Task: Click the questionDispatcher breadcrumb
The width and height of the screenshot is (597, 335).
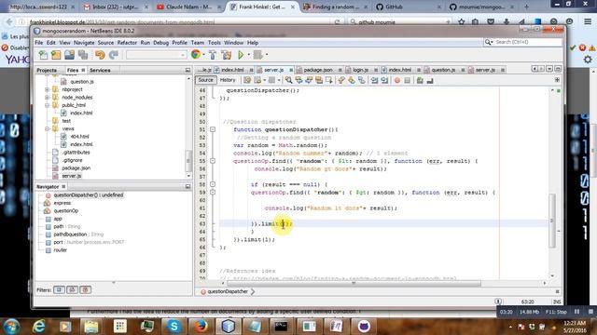Action: [x=228, y=291]
